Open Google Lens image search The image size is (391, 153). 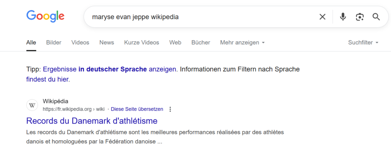pos(360,17)
